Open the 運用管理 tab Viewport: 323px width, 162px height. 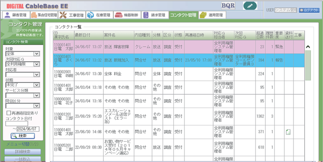click(x=212, y=15)
